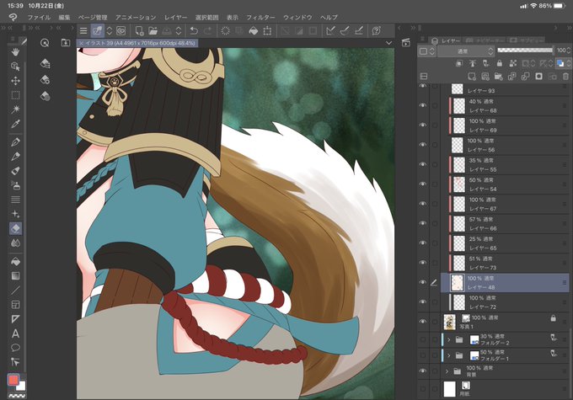
Task: Open the ファイル menu
Action: click(39, 17)
